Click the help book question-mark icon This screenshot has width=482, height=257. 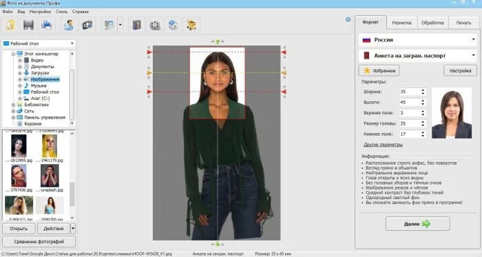click(137, 25)
